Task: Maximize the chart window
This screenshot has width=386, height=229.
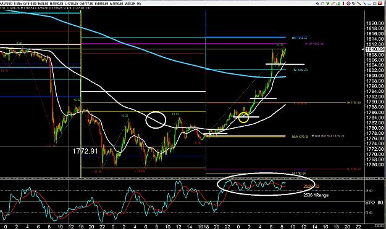Action: pos(375,4)
